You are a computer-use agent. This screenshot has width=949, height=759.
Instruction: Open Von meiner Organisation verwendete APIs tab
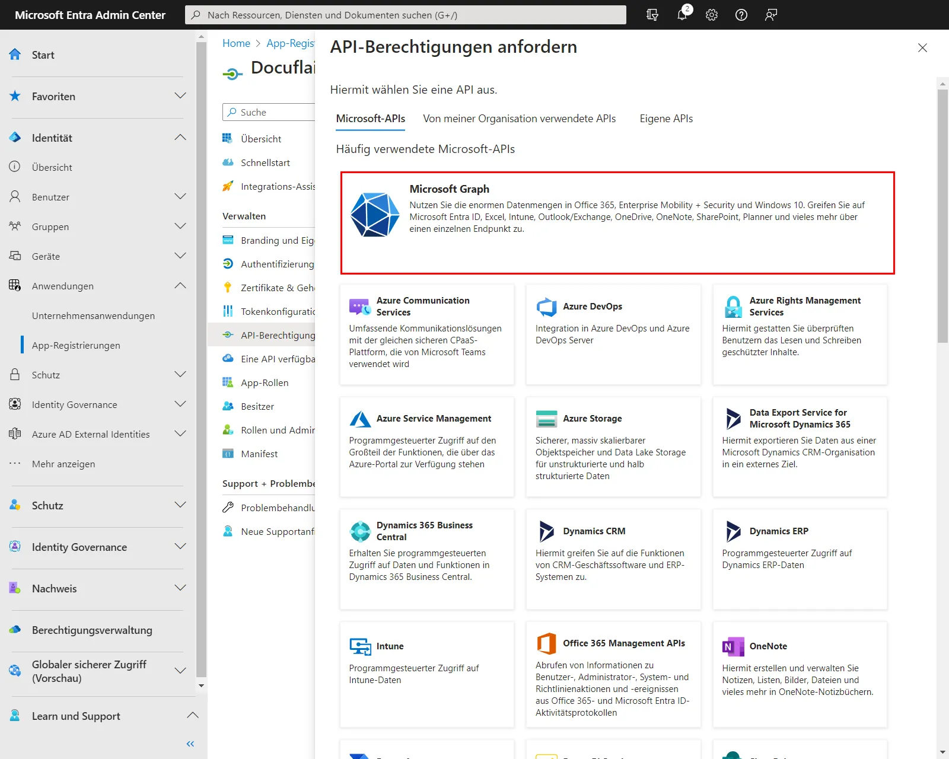519,119
